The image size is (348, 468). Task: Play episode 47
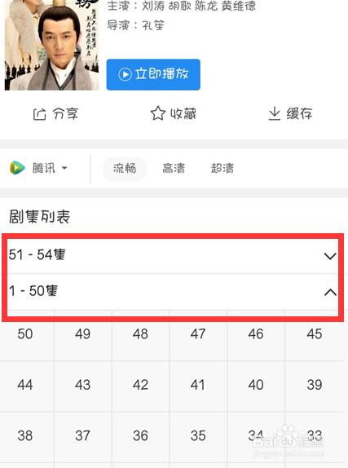[x=198, y=334]
